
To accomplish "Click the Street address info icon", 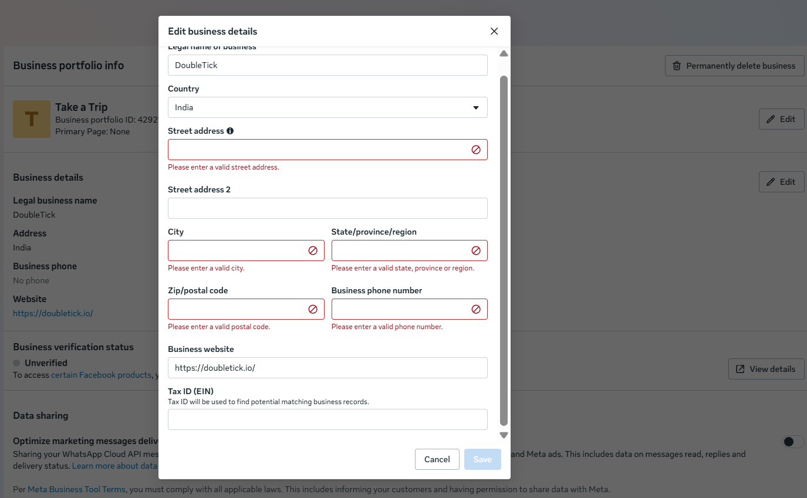I will [230, 131].
